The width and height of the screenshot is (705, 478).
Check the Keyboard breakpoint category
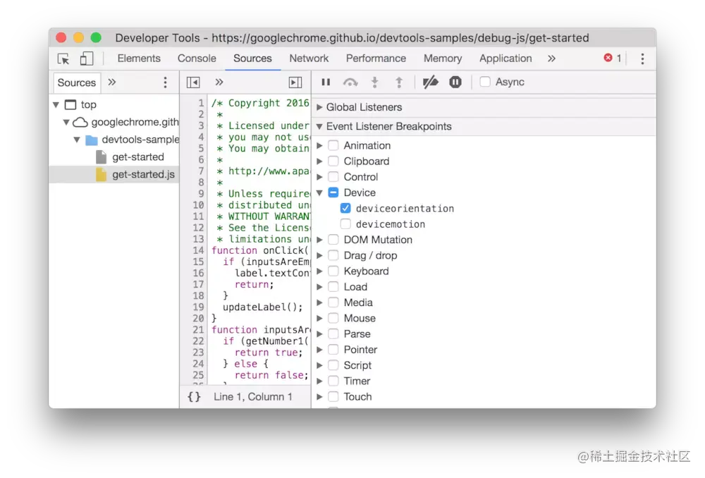pos(333,271)
